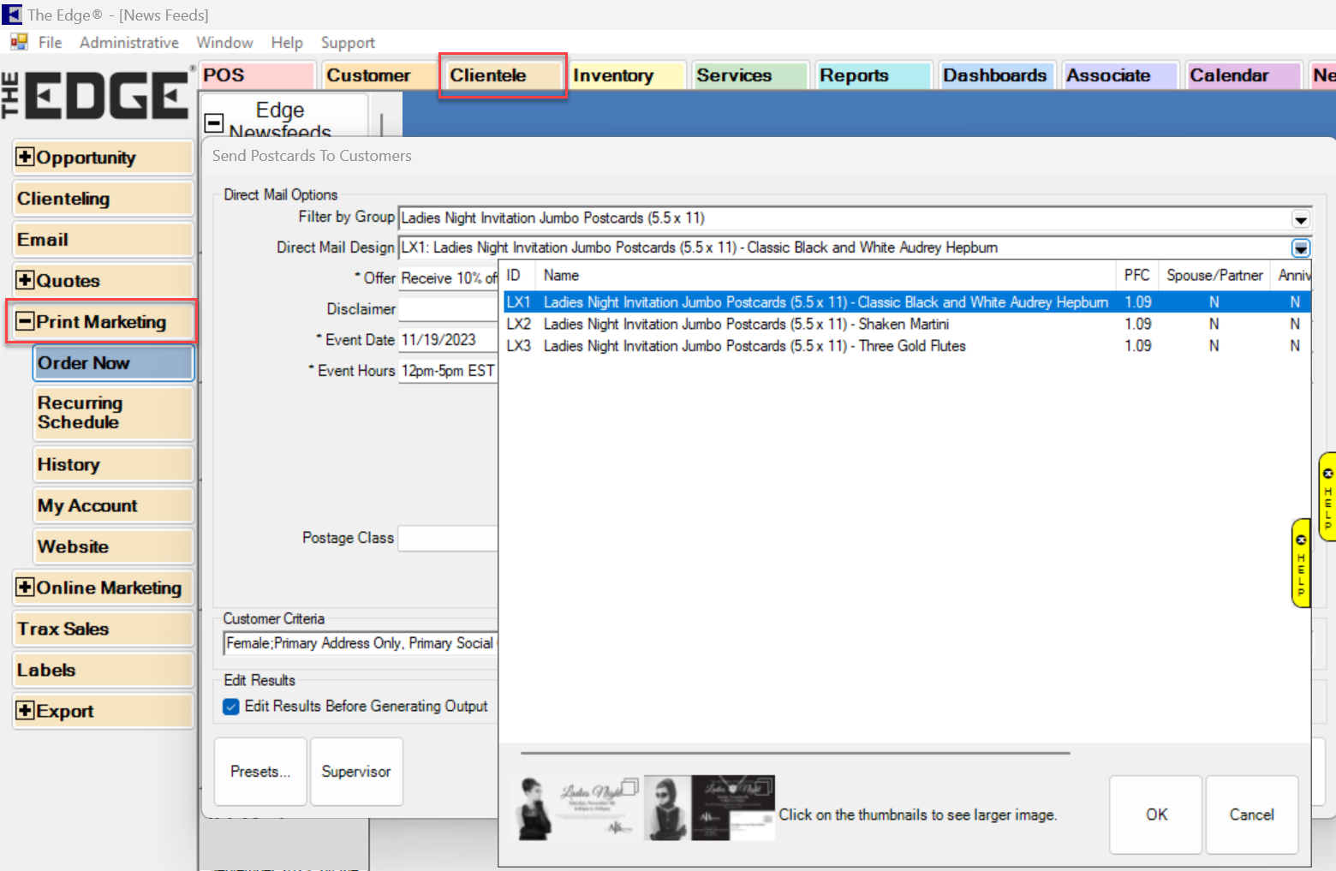Click the File menu icon
This screenshot has height=871, width=1336.
tap(19, 42)
